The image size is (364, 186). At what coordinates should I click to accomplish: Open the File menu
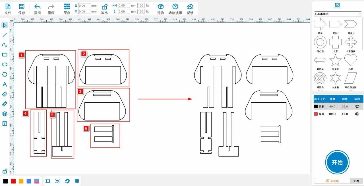pyautogui.click(x=8, y=9)
